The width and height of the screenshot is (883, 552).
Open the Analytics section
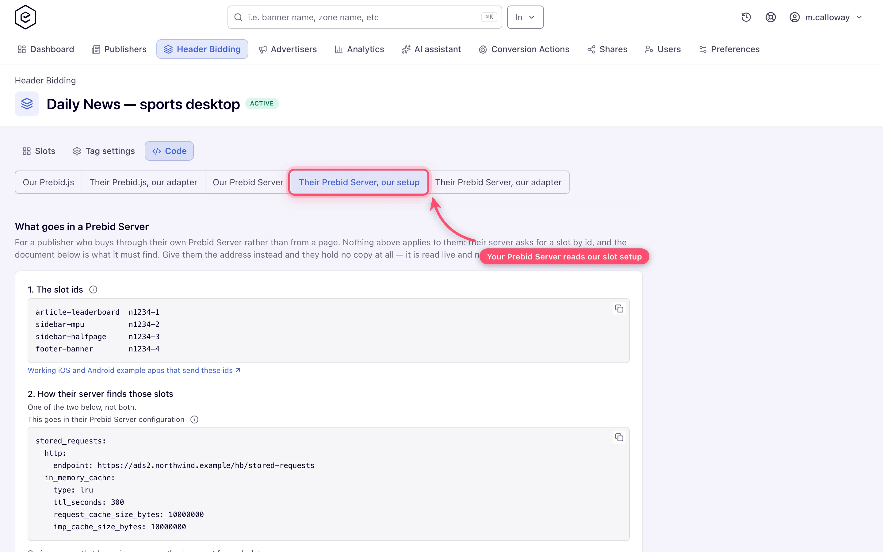click(359, 49)
